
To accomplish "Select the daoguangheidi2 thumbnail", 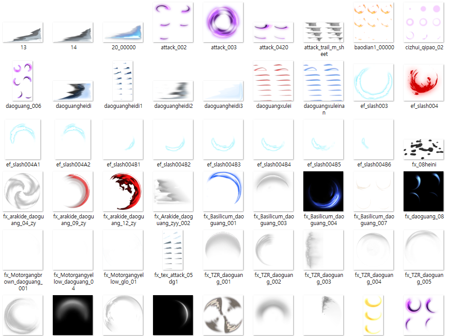I will point(173,91).
